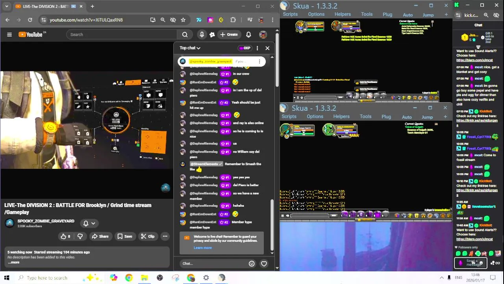504x284 pixels.
Task: Open YouTube notifications bell
Action: (248, 34)
